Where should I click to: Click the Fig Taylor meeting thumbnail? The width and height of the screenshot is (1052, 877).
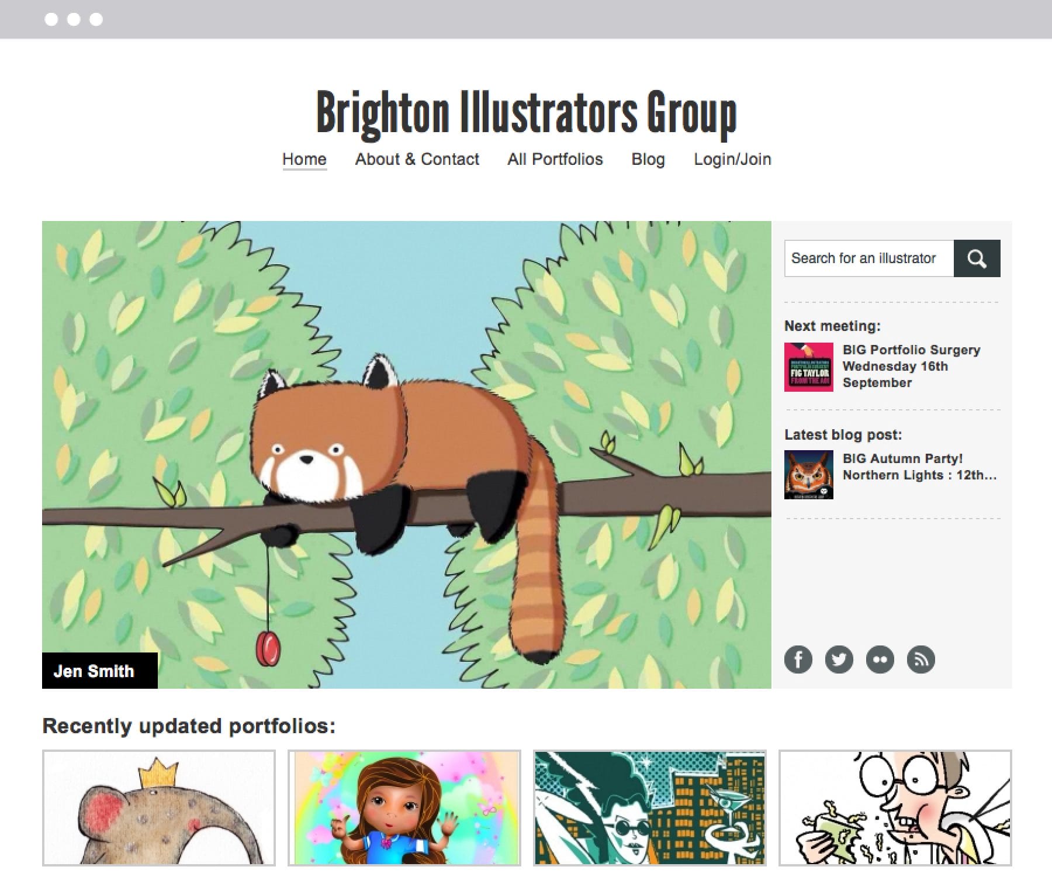(808, 367)
